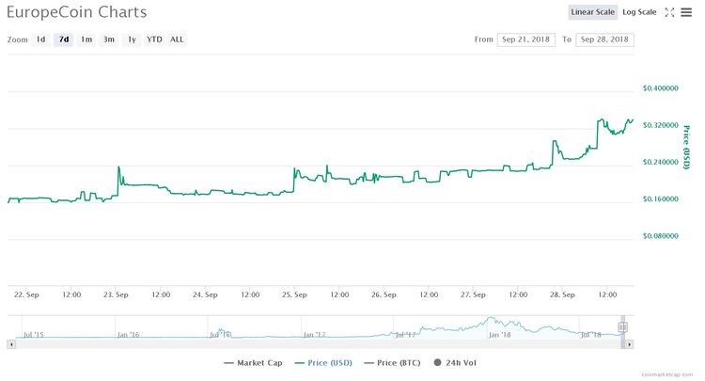Click the EuropeCoin Charts heading
The height and width of the screenshot is (381, 705).
point(77,12)
